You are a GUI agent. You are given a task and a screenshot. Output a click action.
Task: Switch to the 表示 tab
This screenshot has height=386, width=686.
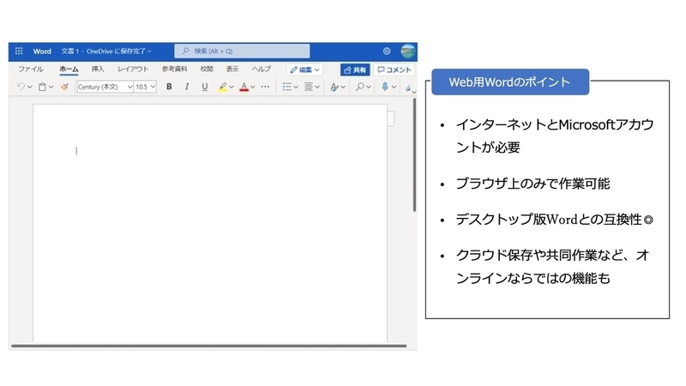click(x=232, y=69)
